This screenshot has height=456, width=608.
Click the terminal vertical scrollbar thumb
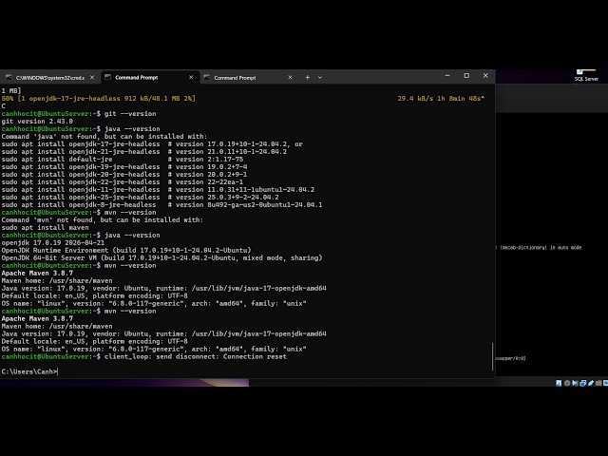[493, 357]
